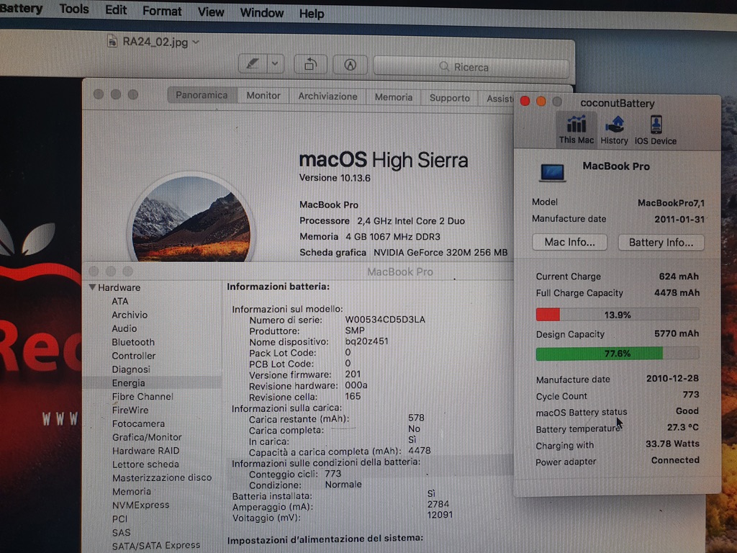Select Audio in Hardware list

click(x=124, y=328)
